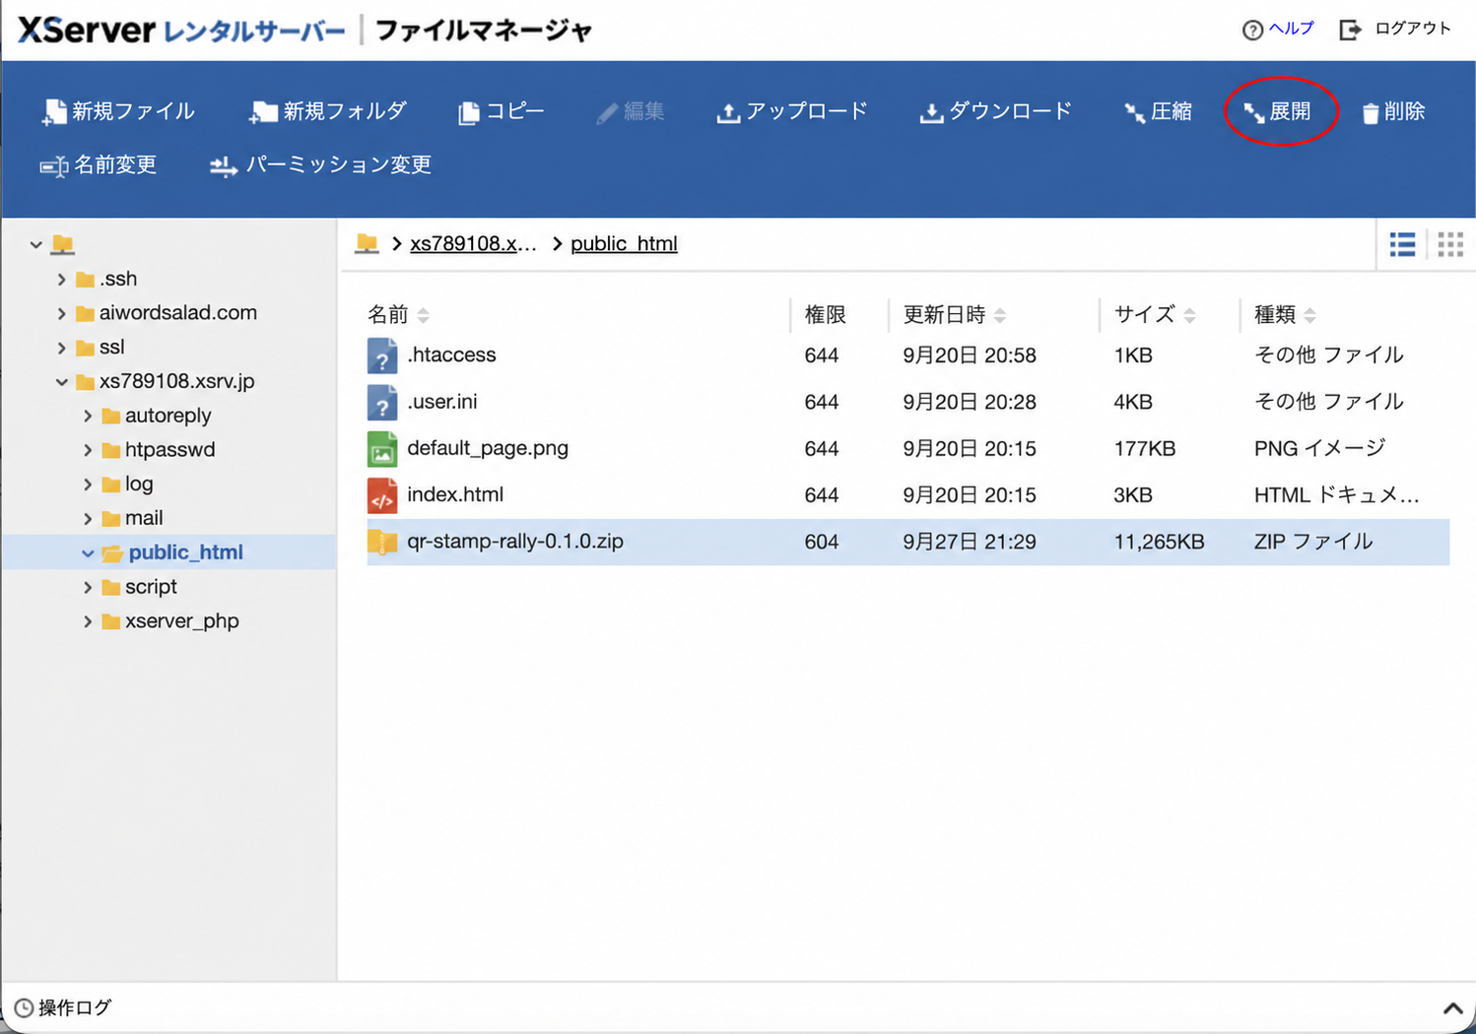
Task: Open the mail folder in tree
Action: tap(144, 518)
